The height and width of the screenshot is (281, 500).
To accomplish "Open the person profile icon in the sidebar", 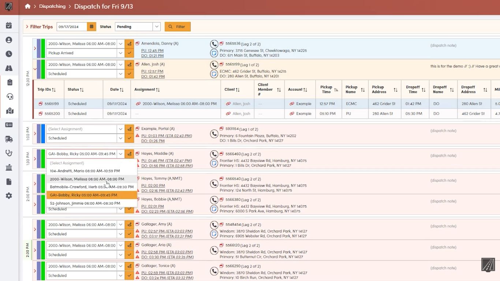I will tap(9, 40).
